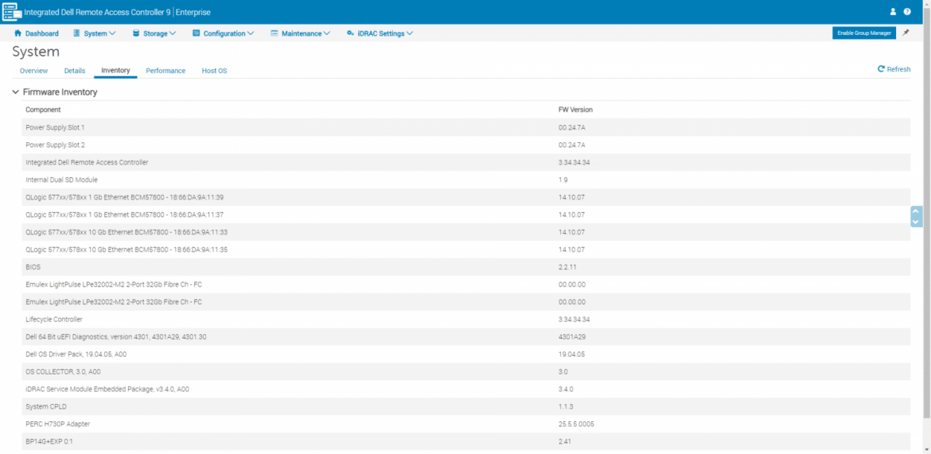Click the System page heading

pyautogui.click(x=36, y=52)
